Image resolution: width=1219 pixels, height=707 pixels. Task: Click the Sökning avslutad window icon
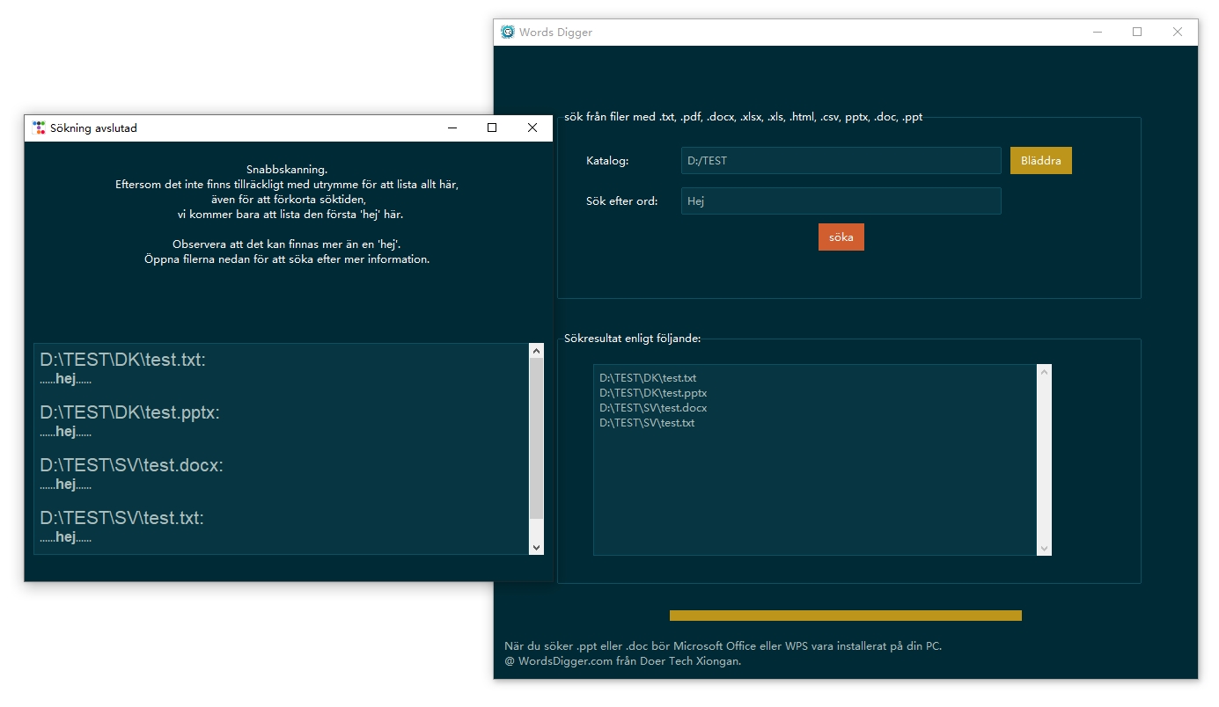point(39,128)
